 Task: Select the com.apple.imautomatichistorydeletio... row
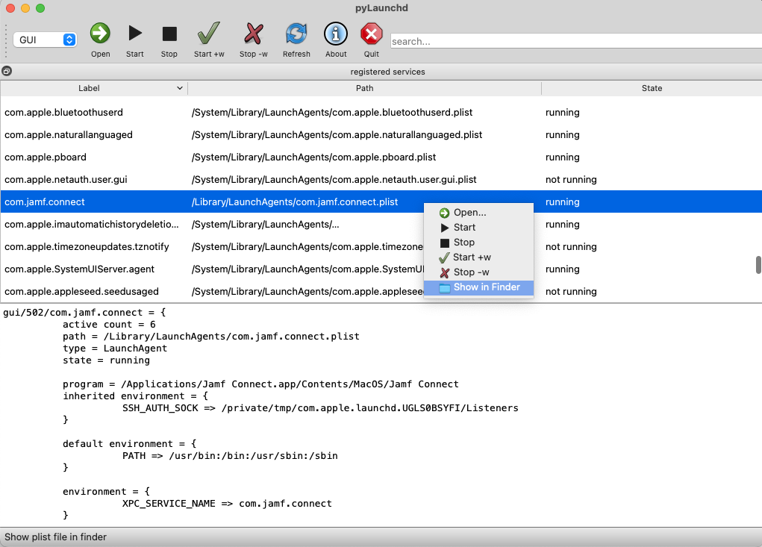coord(381,224)
